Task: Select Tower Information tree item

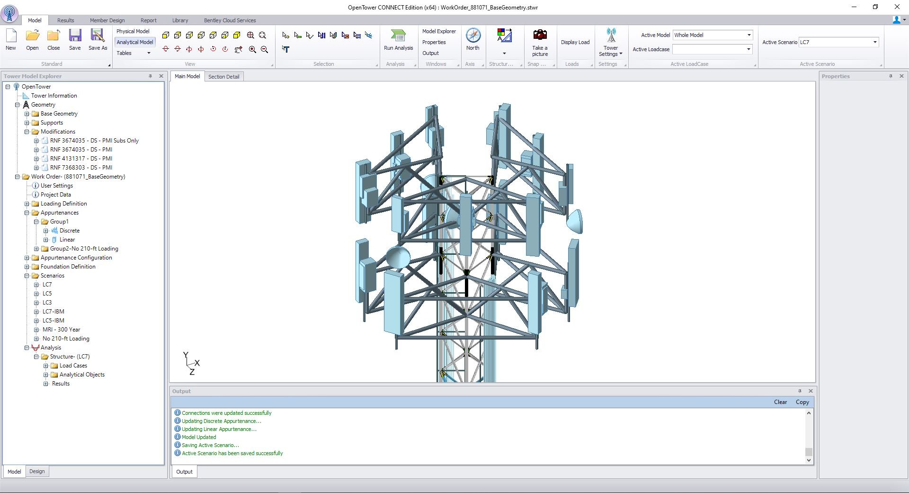Action: pyautogui.click(x=54, y=96)
